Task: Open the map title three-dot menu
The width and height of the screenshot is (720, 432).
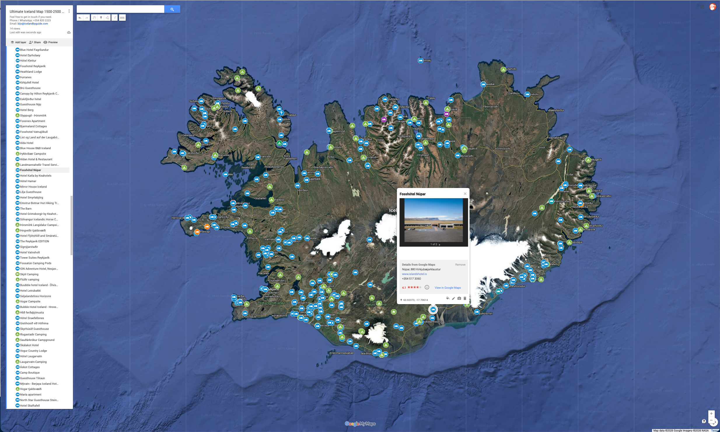Action: [69, 11]
